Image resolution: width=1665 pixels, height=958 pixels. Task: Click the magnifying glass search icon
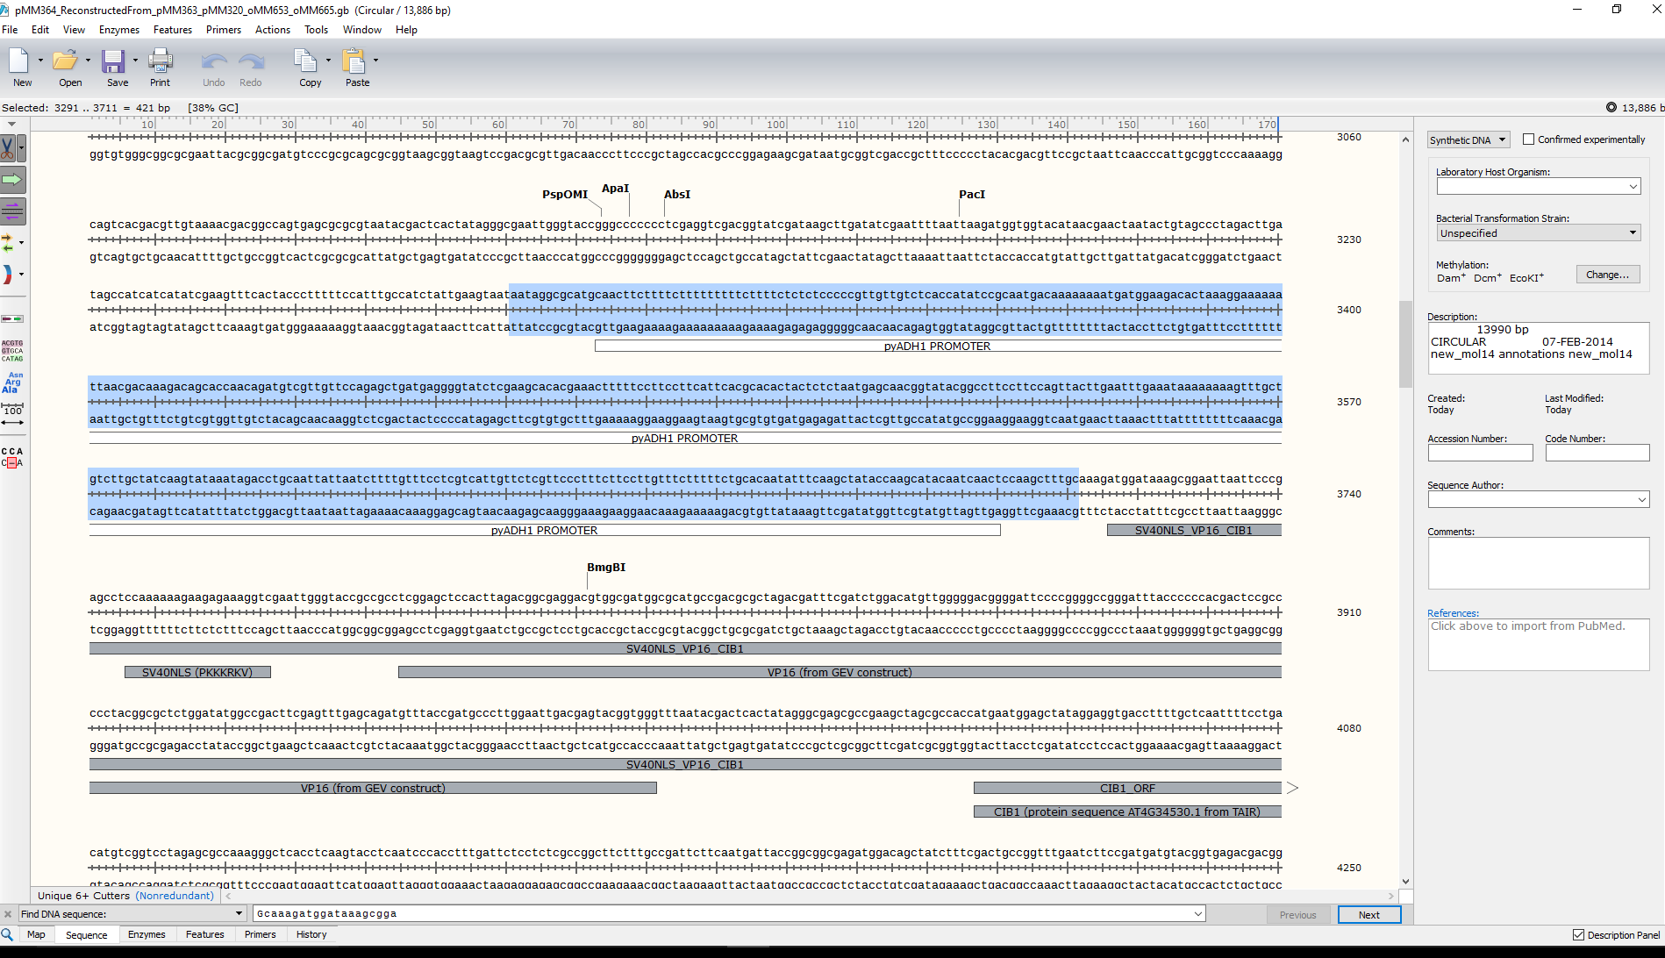pyautogui.click(x=8, y=934)
